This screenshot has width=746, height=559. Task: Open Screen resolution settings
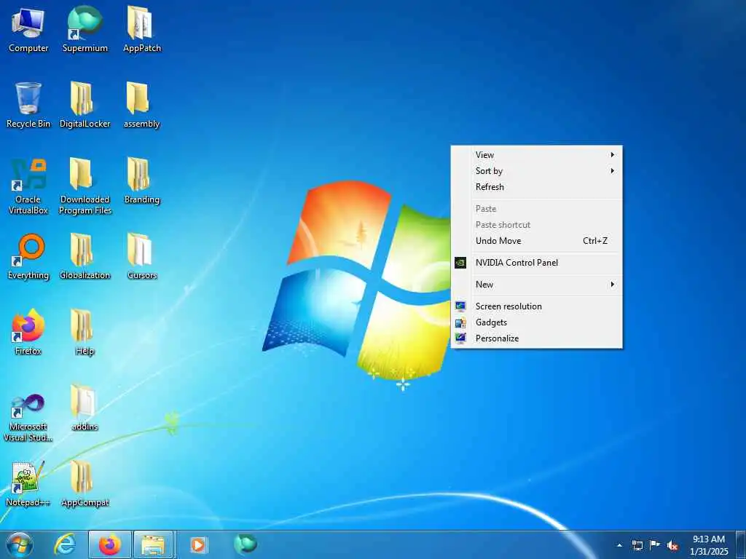point(536,306)
